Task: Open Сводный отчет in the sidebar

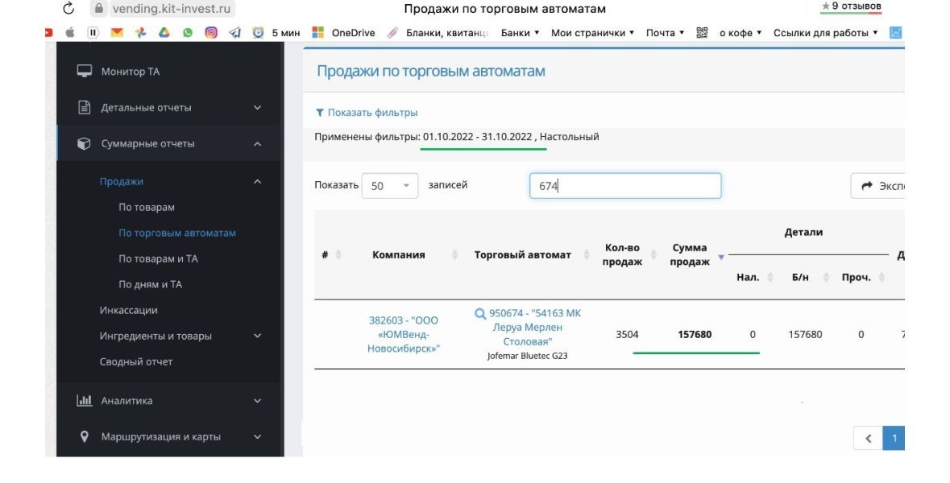Action: tap(136, 362)
